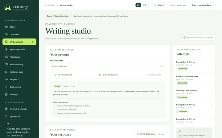Click the Flashcards stack icon

tap(6, 57)
